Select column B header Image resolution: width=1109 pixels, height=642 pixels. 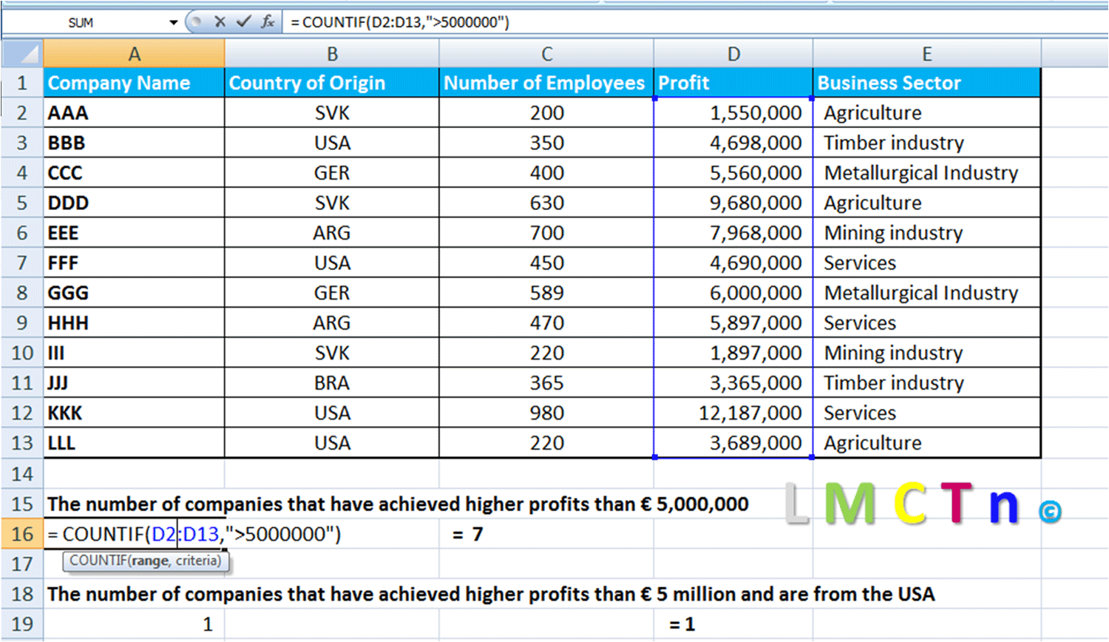332,53
